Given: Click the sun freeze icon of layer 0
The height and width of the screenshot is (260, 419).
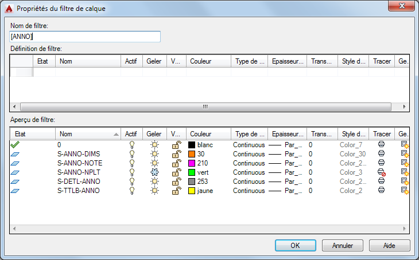Looking at the screenshot, I should pos(154,145).
